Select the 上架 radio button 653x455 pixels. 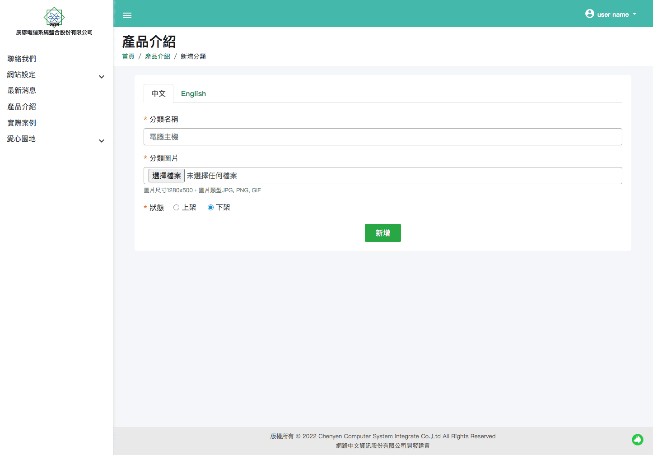[176, 208]
